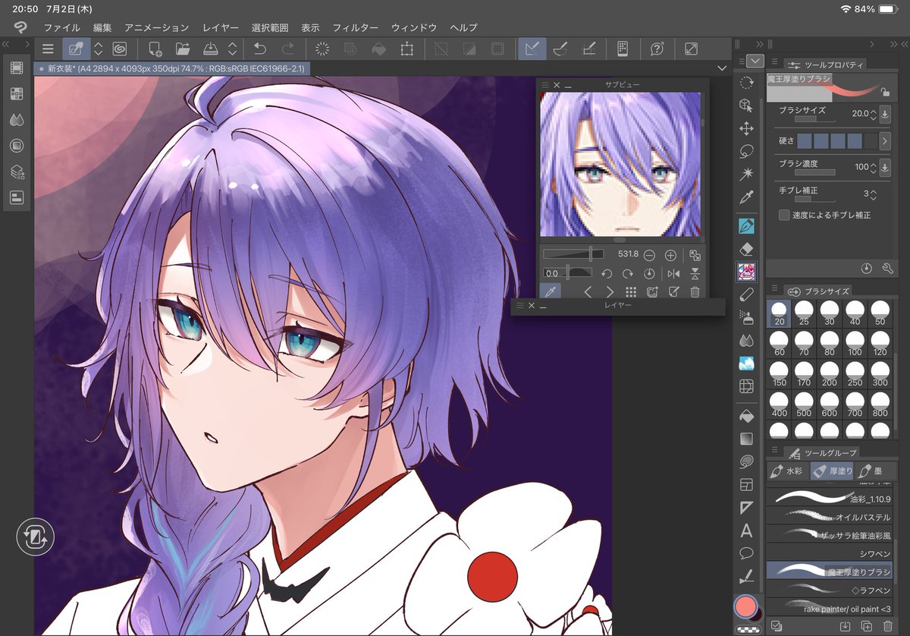Select the Operation (object) tool
This screenshot has height=636, width=910.
(x=746, y=105)
